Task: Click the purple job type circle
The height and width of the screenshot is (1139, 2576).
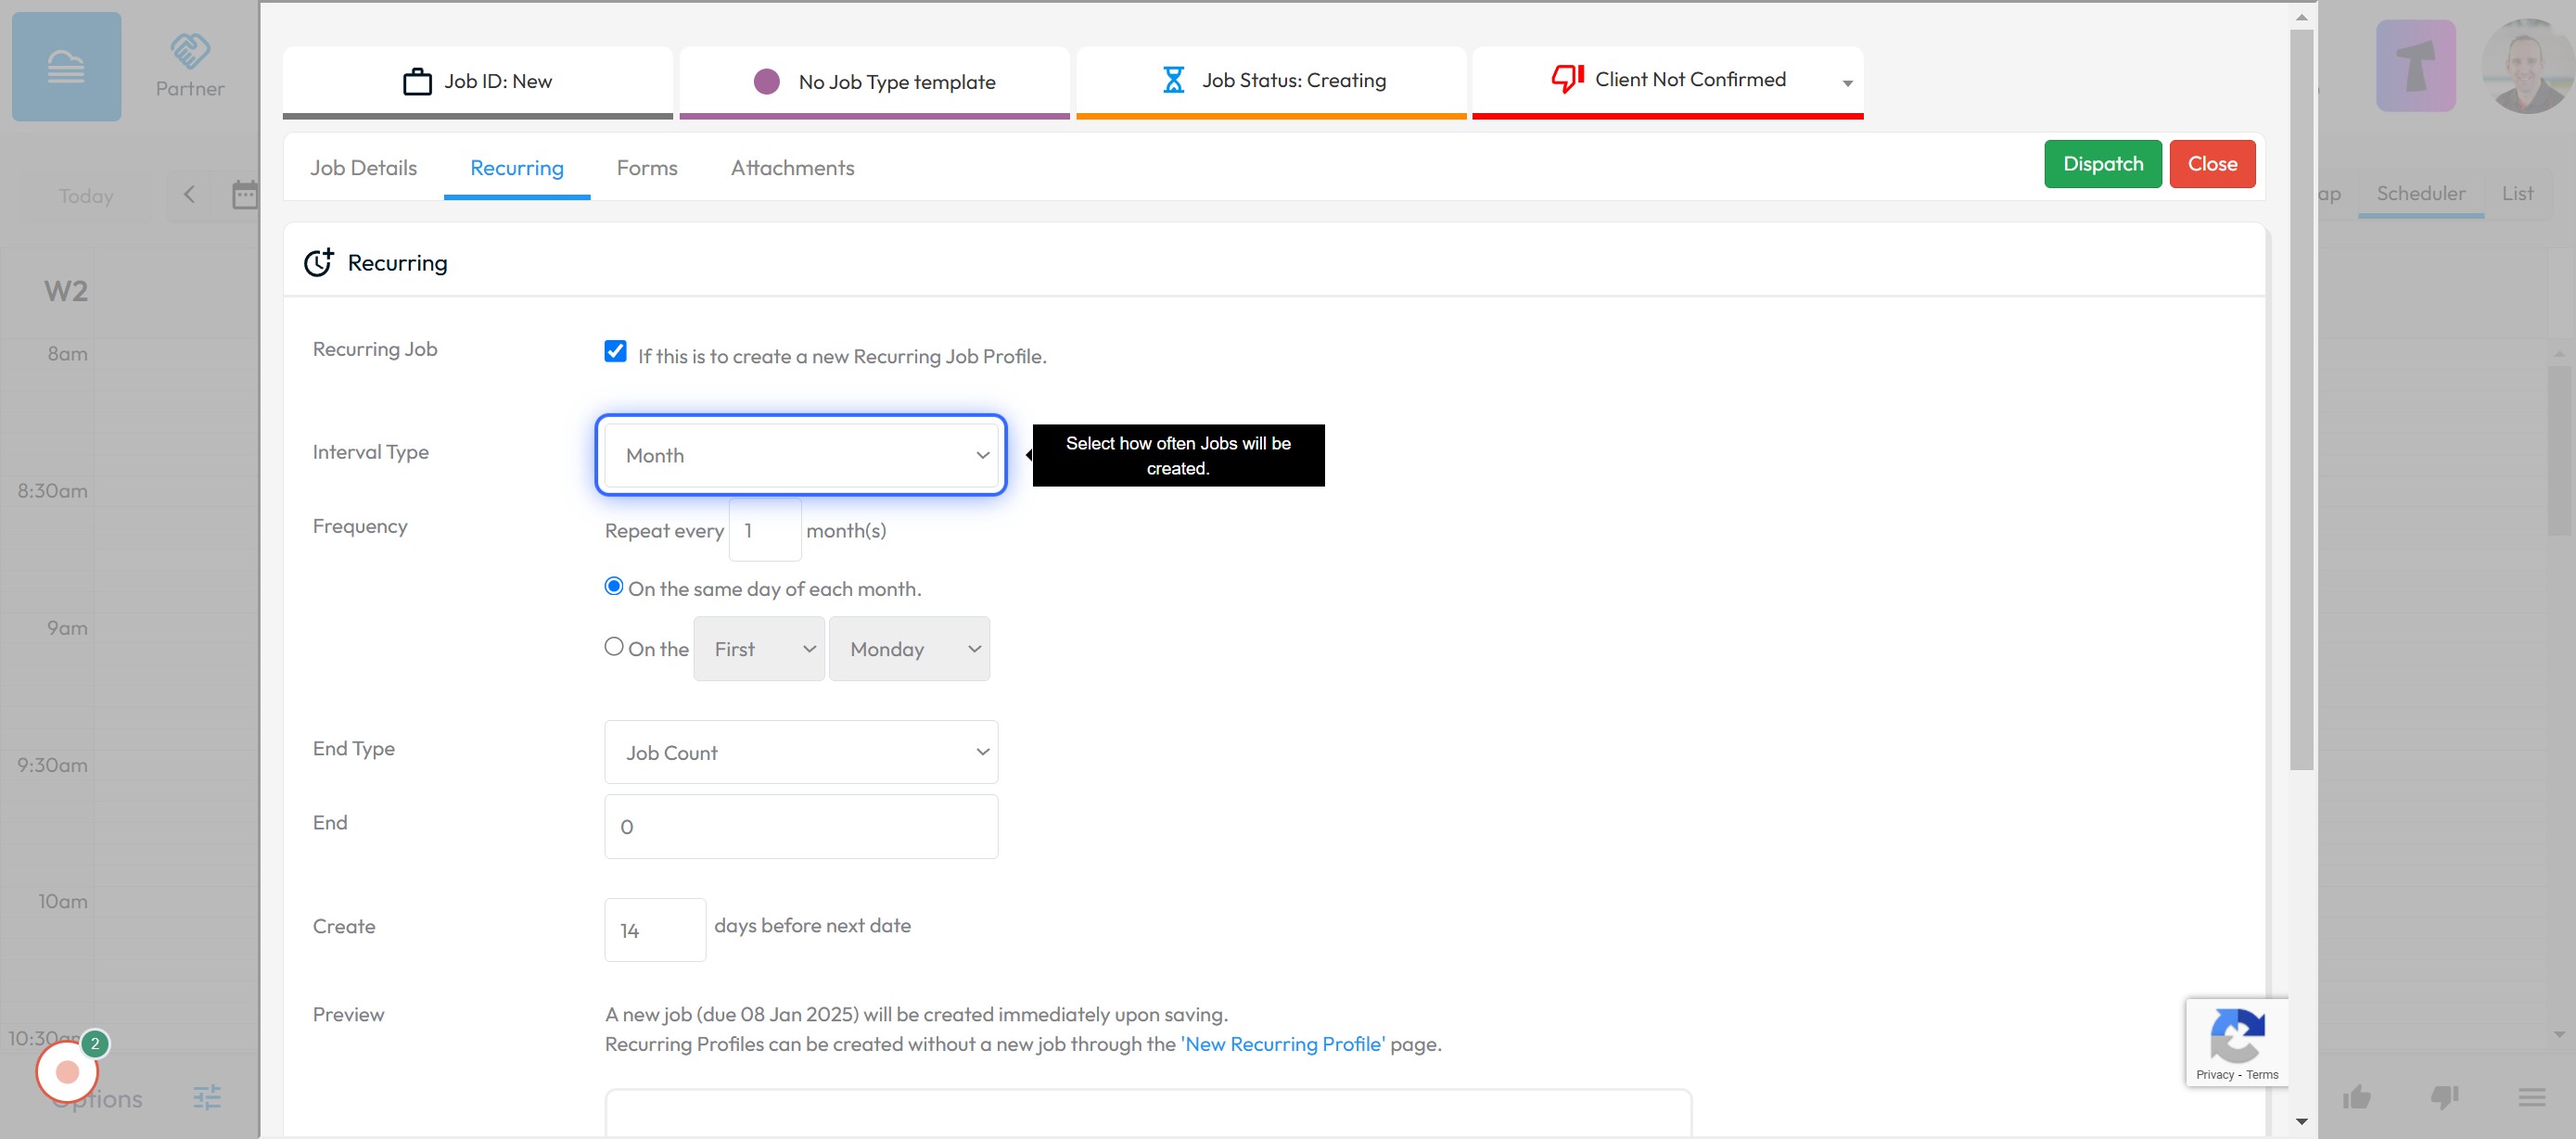Action: click(766, 81)
